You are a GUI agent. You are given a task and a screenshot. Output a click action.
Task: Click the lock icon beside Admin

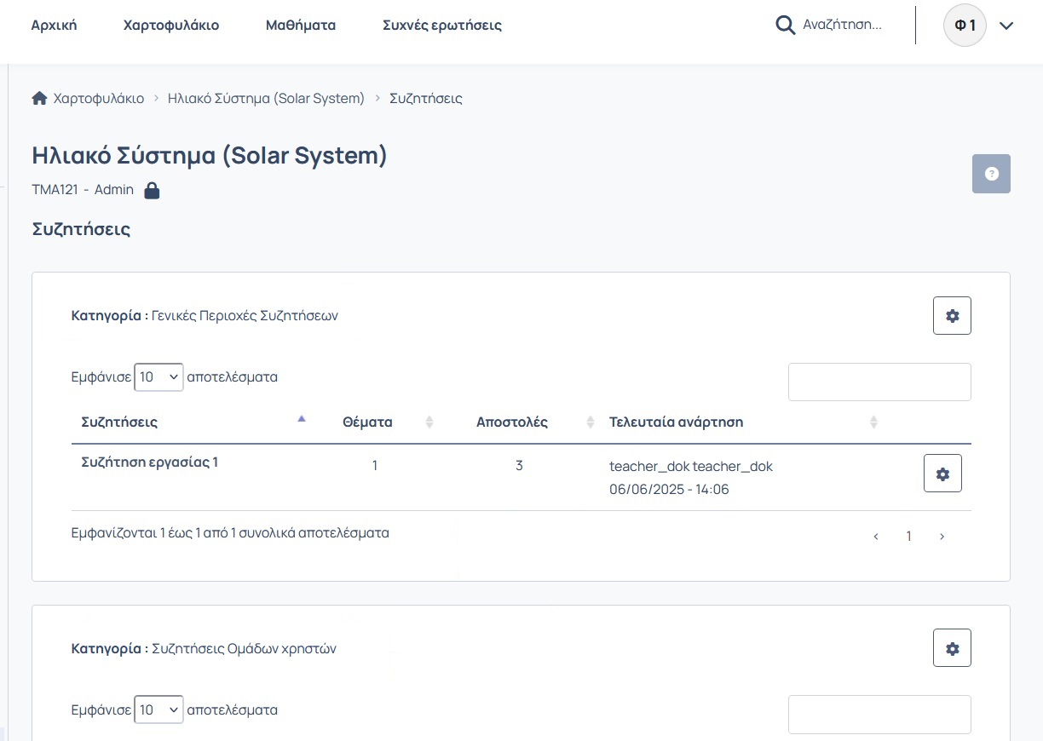152,190
